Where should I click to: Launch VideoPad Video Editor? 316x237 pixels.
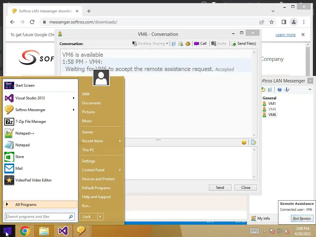tap(40, 180)
